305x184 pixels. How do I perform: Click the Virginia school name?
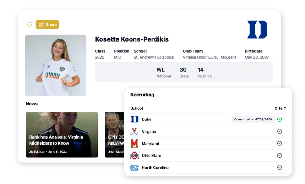coord(149,131)
